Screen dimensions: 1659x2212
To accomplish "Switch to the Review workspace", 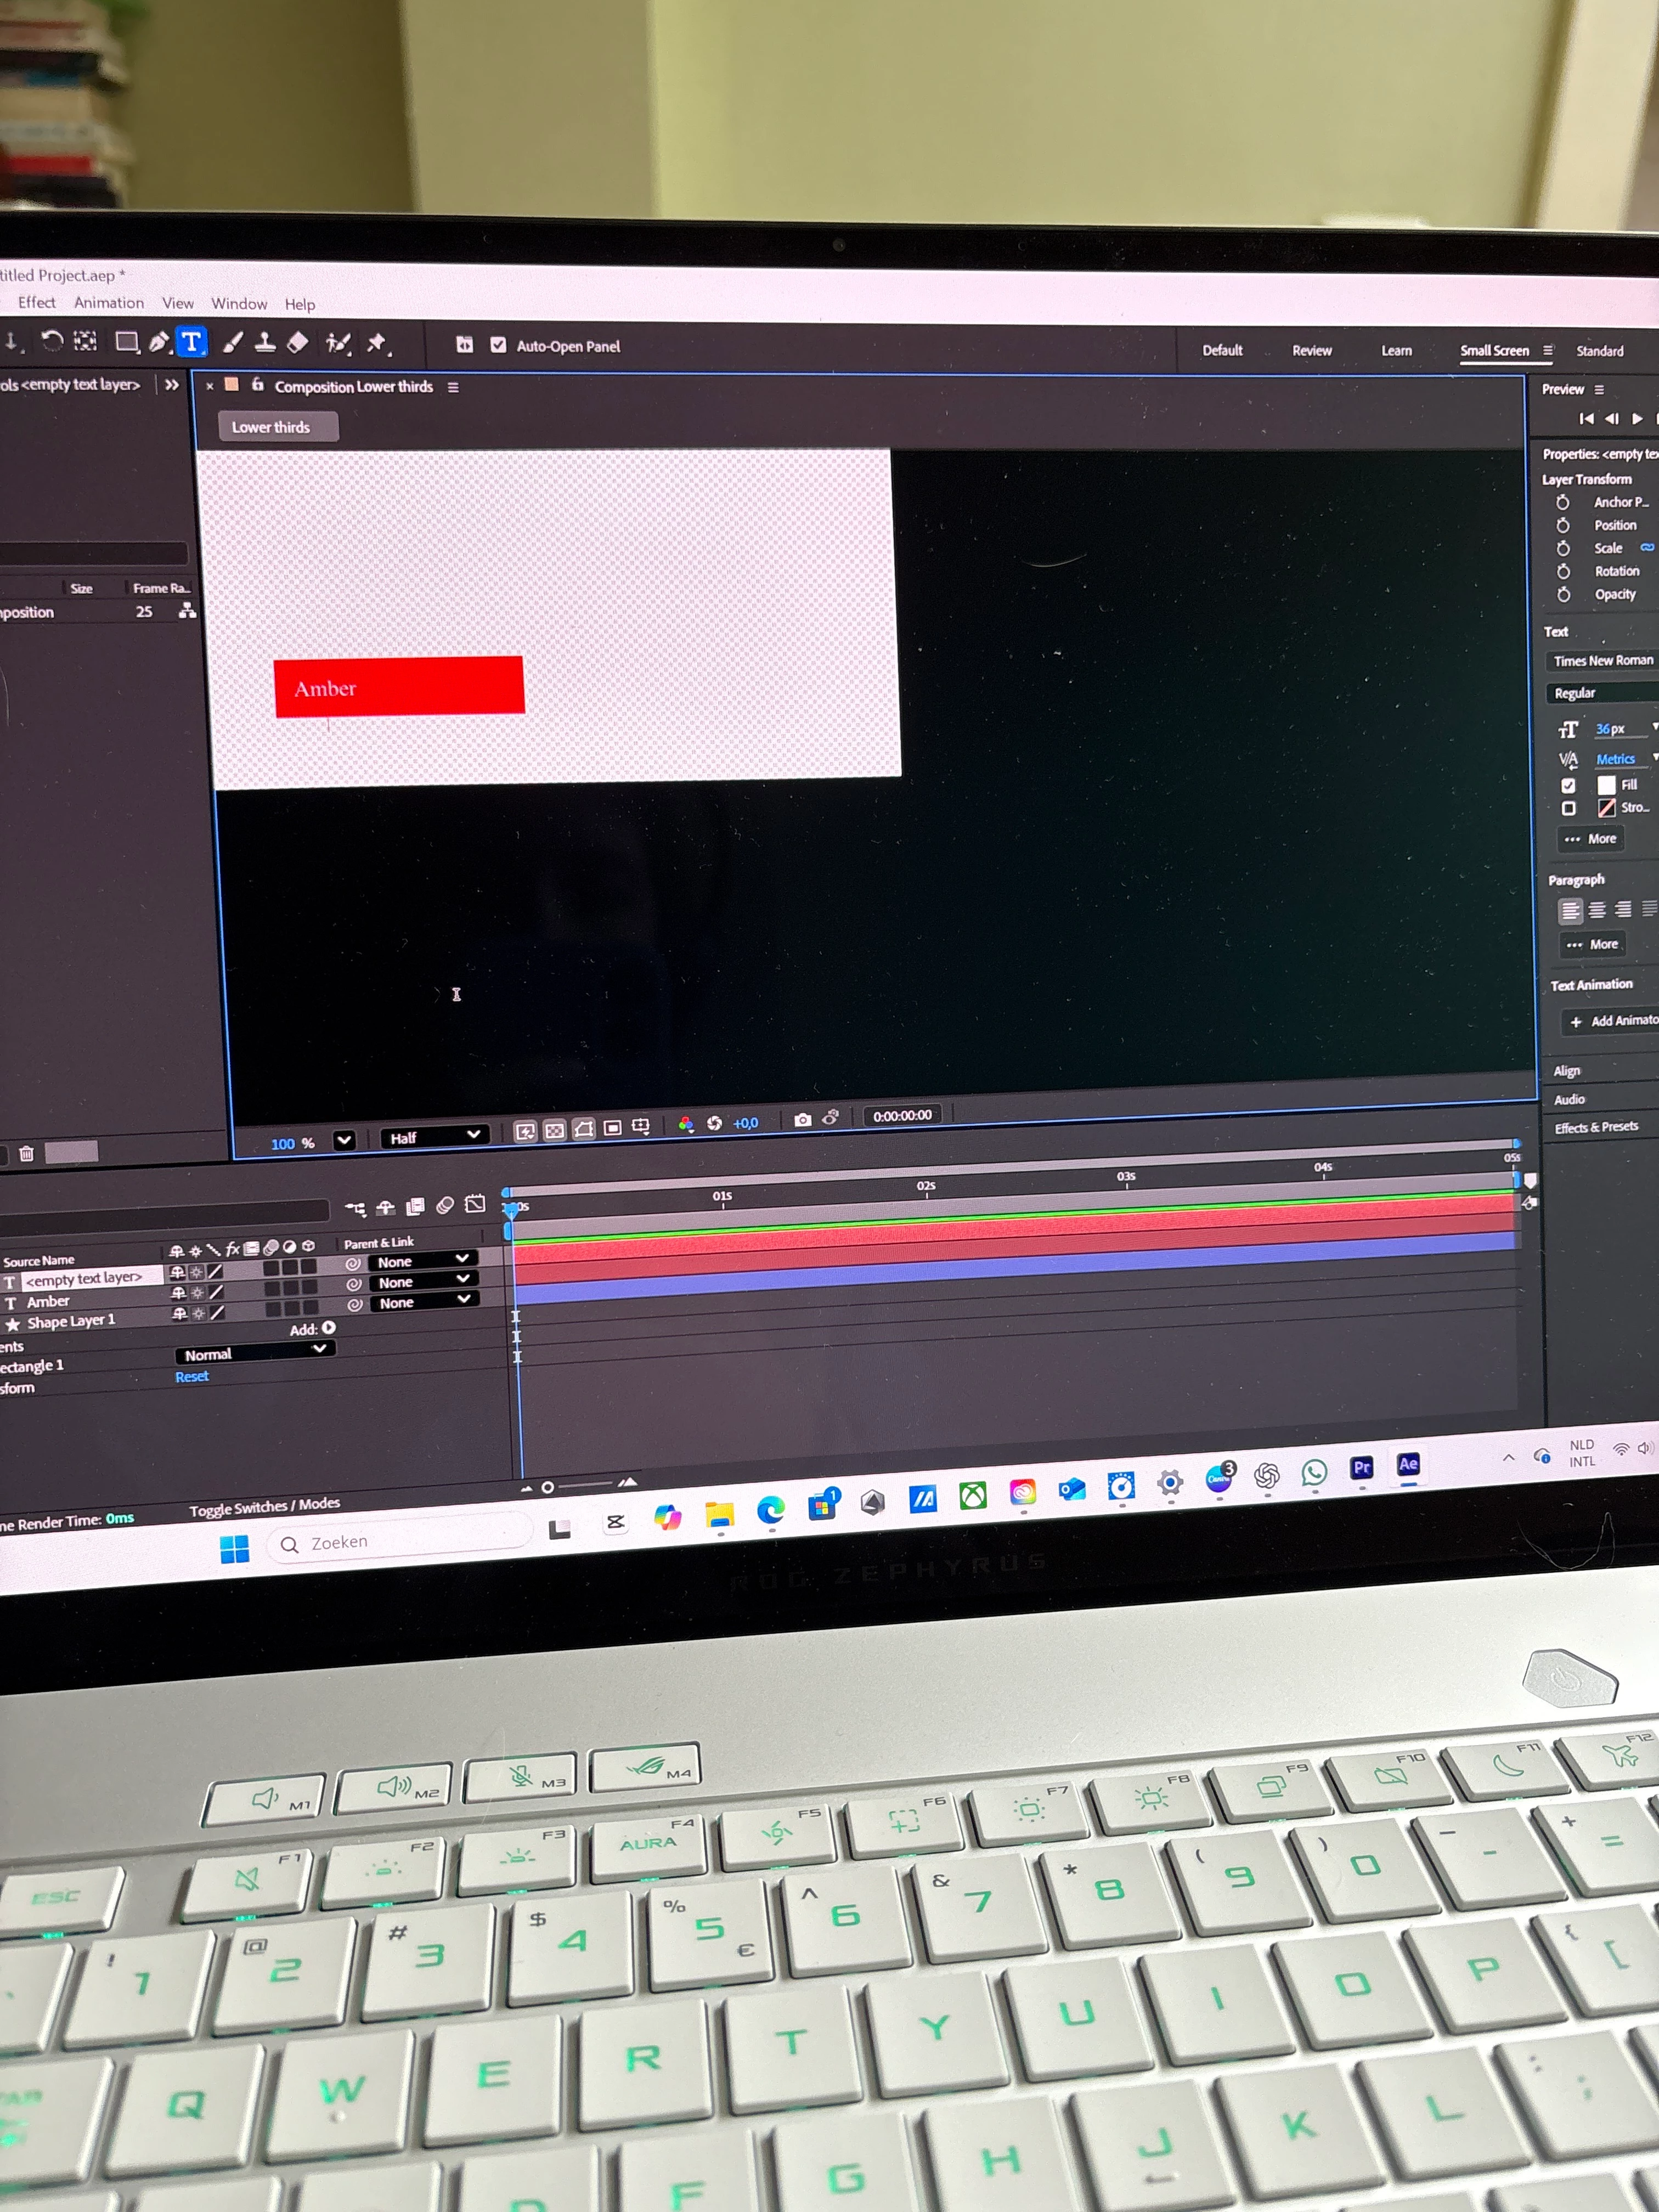I will [x=1311, y=351].
